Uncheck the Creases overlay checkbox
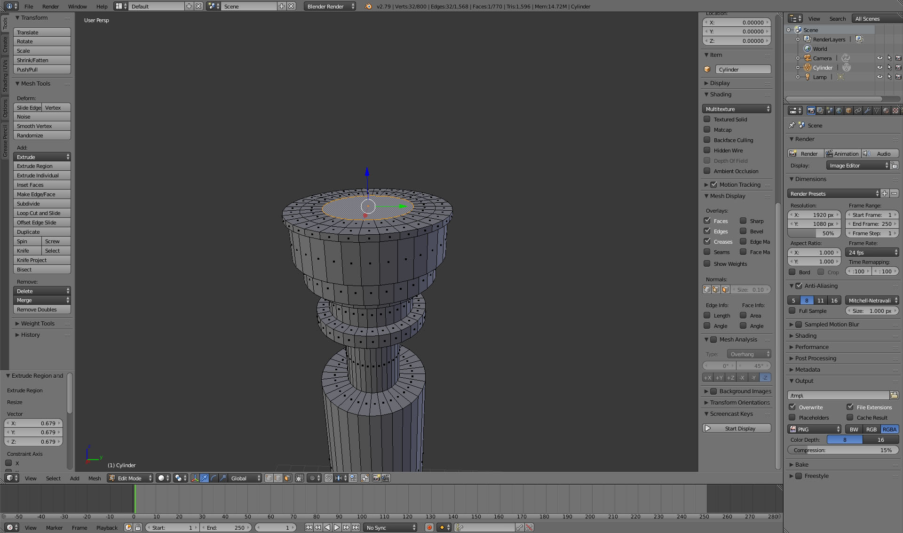903x533 pixels. click(707, 241)
